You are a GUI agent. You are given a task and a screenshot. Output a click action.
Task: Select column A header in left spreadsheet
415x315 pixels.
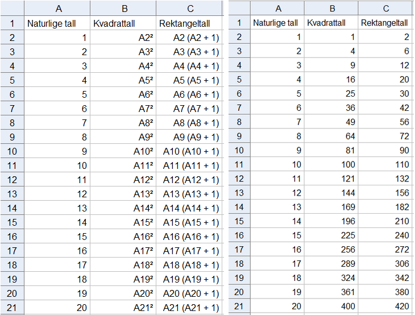[x=57, y=8]
